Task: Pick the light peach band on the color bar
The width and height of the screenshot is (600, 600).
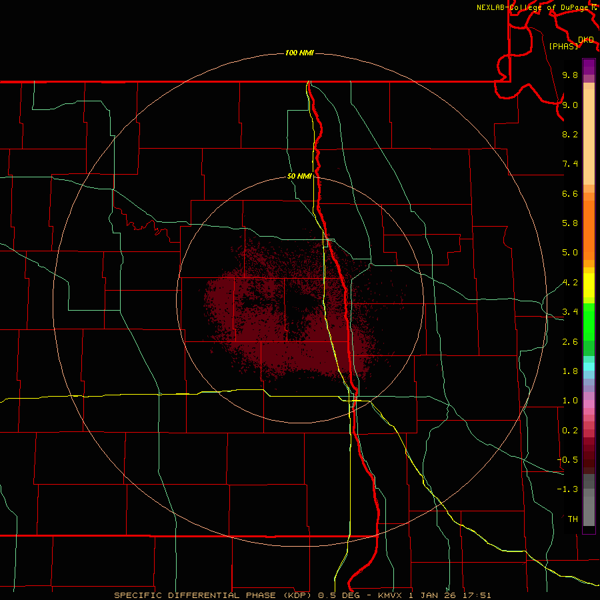Action: [x=589, y=137]
